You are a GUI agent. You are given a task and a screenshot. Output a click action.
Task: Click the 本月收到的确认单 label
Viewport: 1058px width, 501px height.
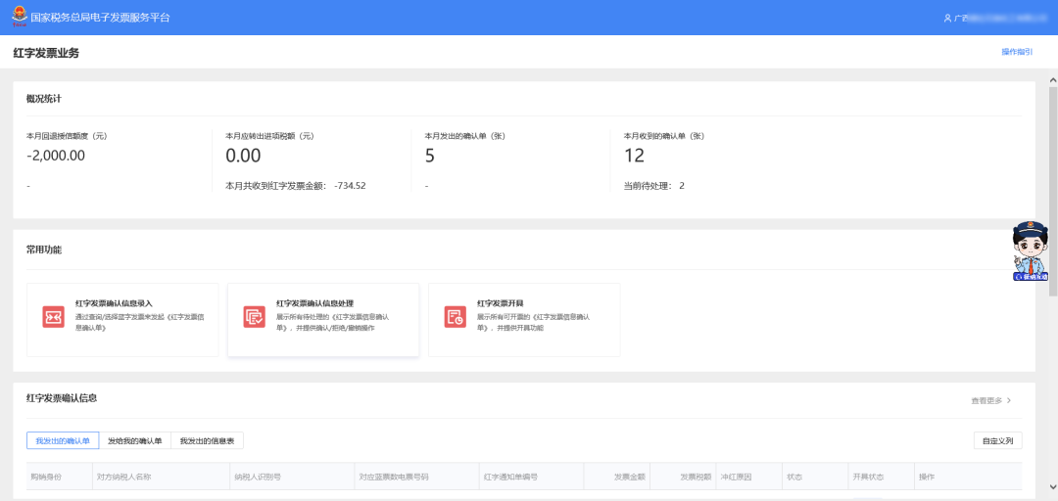coord(664,136)
